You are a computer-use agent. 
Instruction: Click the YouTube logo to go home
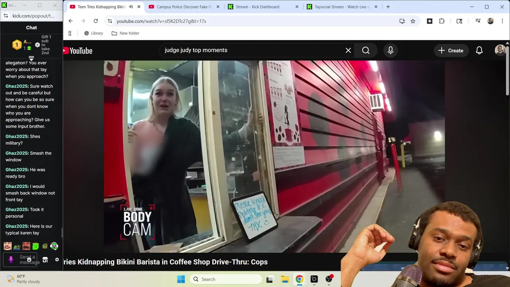pos(78,51)
